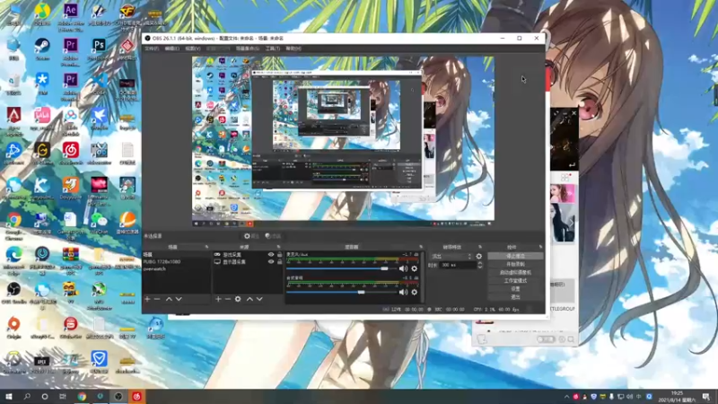Adjust transition duration stepper arrows
This screenshot has width=718, height=404.
[x=480, y=265]
